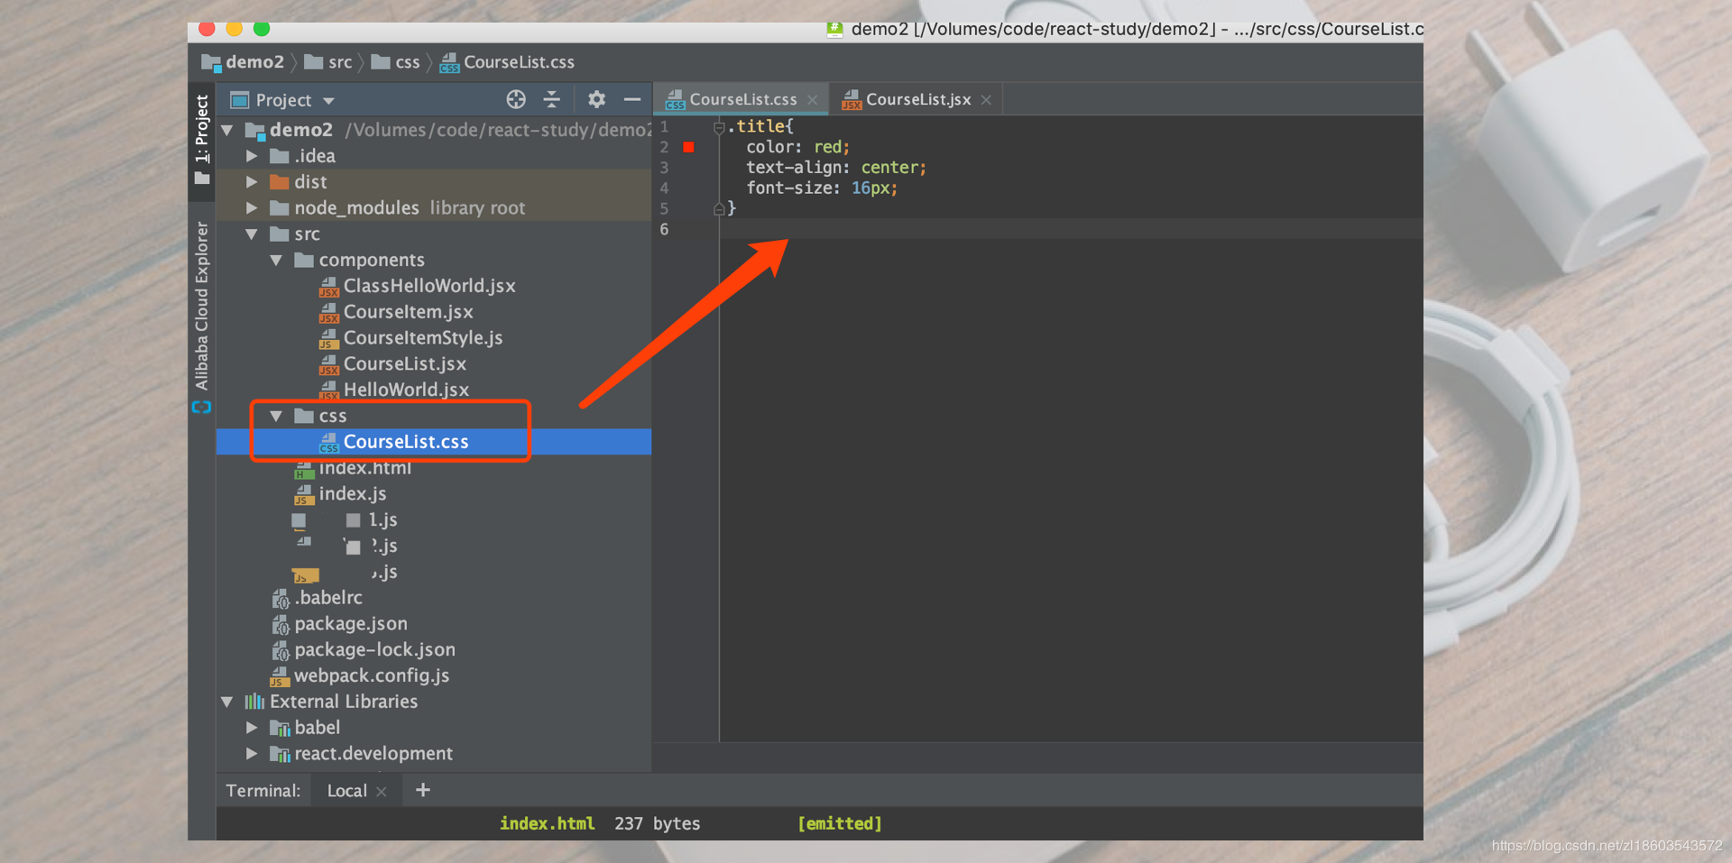Toggle the 1: Project tool window button
This screenshot has height=863, width=1732.
pos(202,140)
